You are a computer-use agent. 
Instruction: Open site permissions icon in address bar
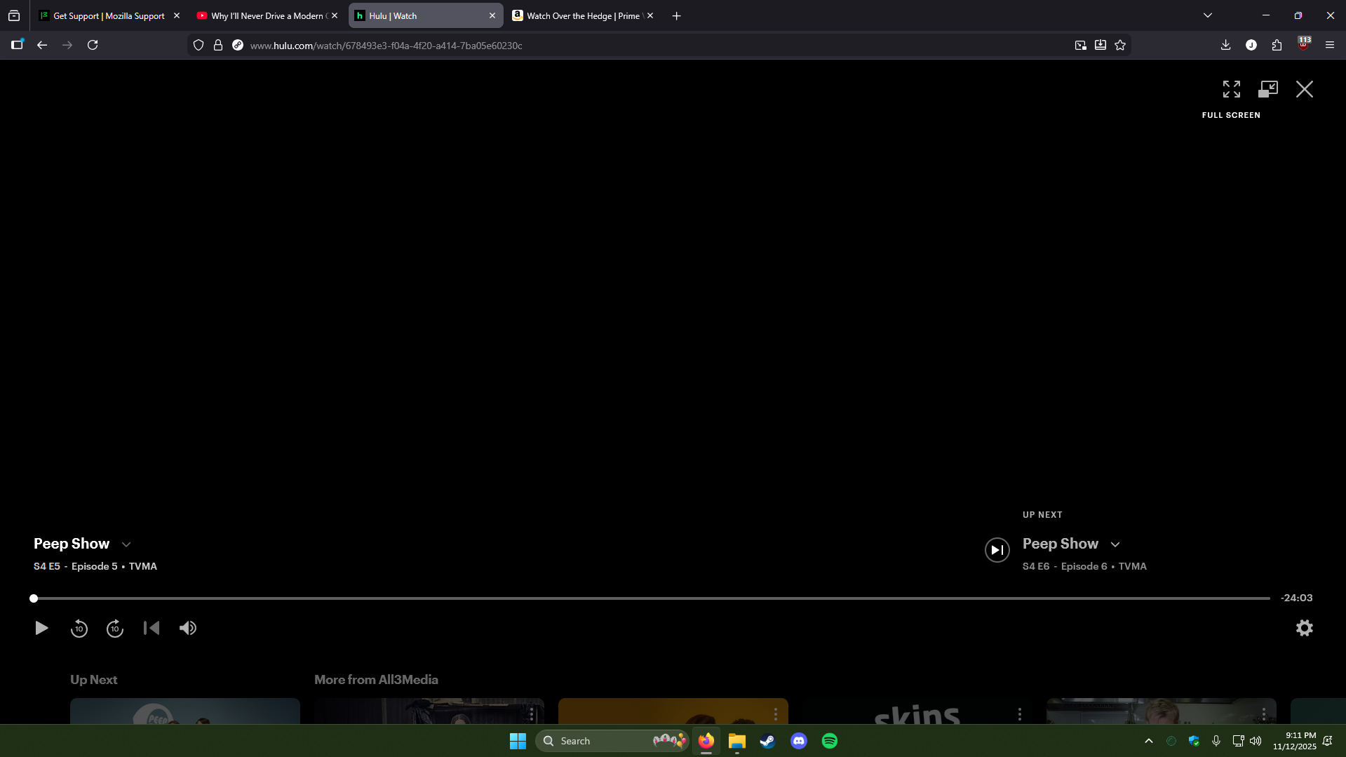click(x=238, y=45)
